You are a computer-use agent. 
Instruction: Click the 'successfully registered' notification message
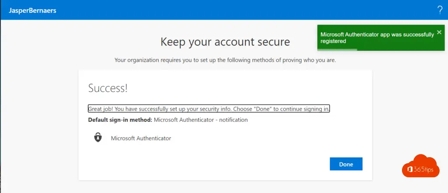coord(377,38)
